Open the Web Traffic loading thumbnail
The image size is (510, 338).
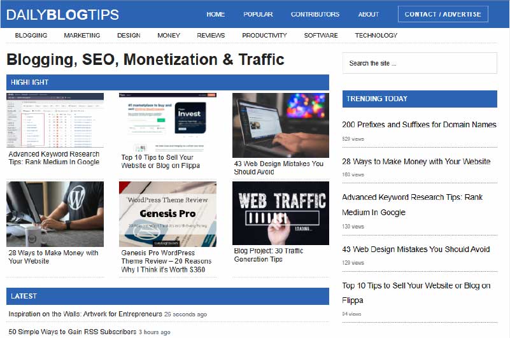tap(281, 213)
